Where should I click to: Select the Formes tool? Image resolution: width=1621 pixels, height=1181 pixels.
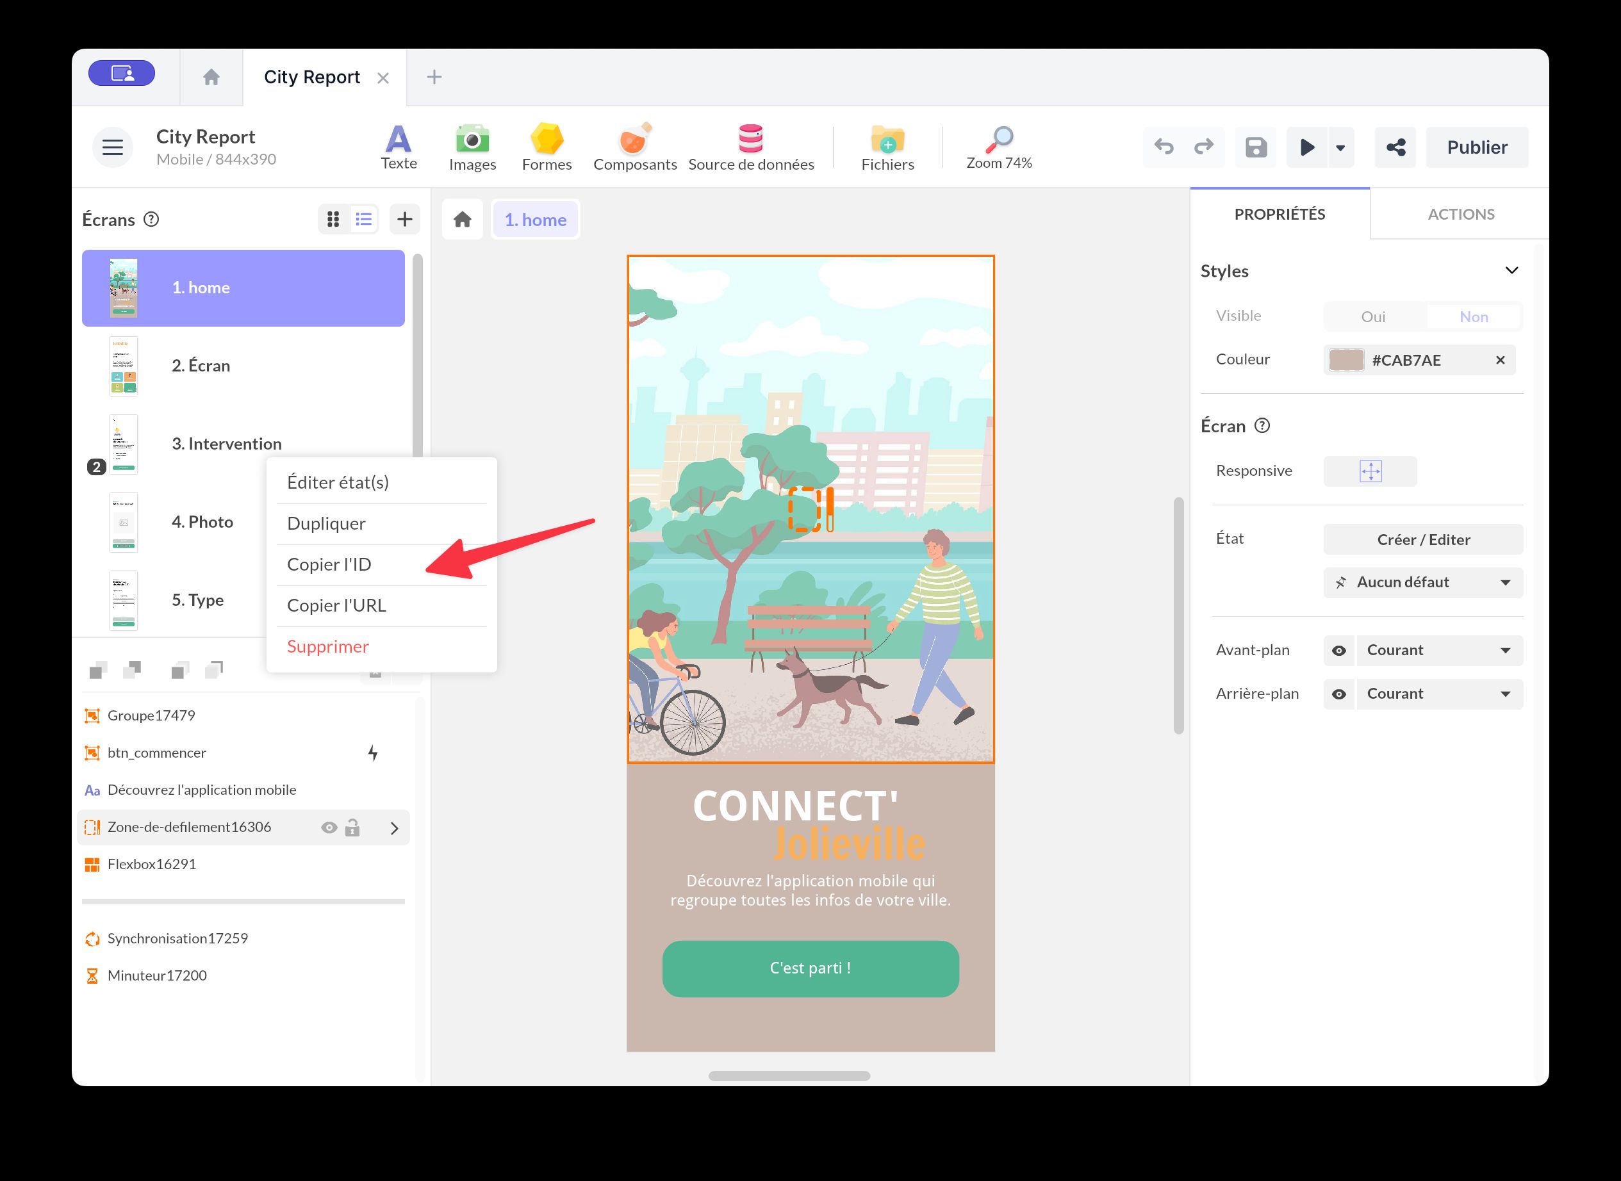(x=547, y=147)
